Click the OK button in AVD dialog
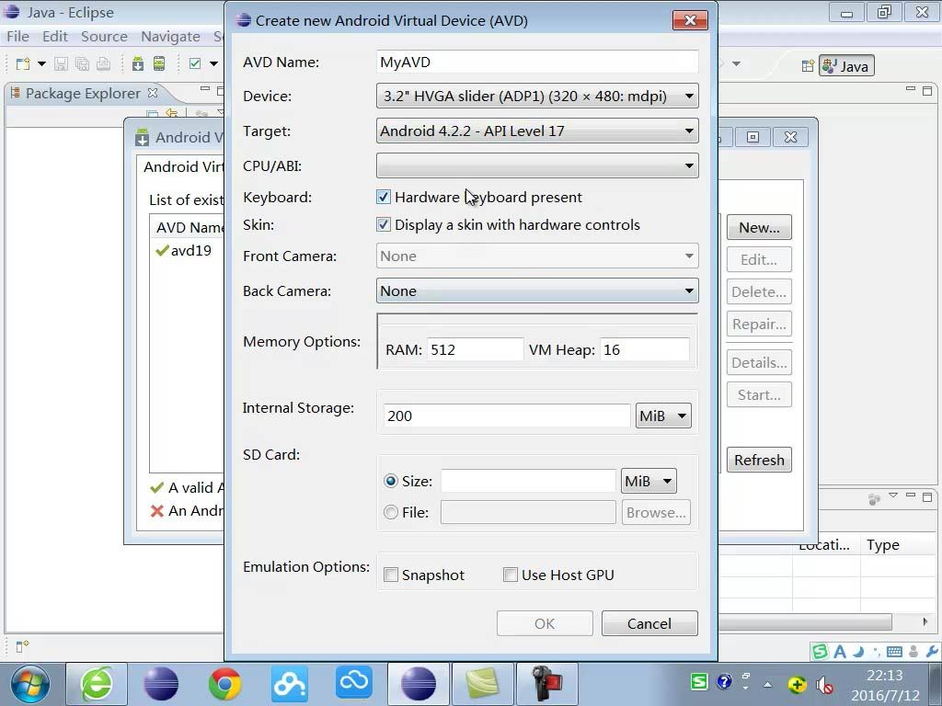This screenshot has width=942, height=706. click(x=545, y=624)
